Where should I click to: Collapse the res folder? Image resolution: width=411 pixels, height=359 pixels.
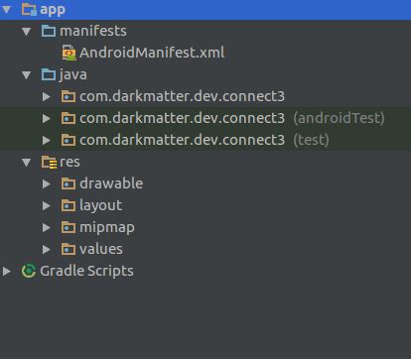[x=26, y=163]
